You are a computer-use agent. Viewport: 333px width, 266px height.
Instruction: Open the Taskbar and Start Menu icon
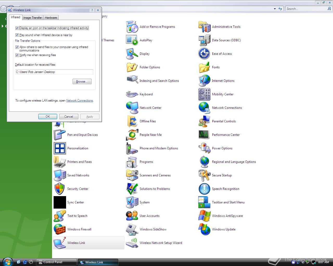click(204, 202)
